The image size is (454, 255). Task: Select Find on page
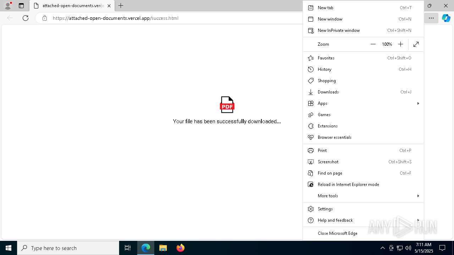[363, 173]
